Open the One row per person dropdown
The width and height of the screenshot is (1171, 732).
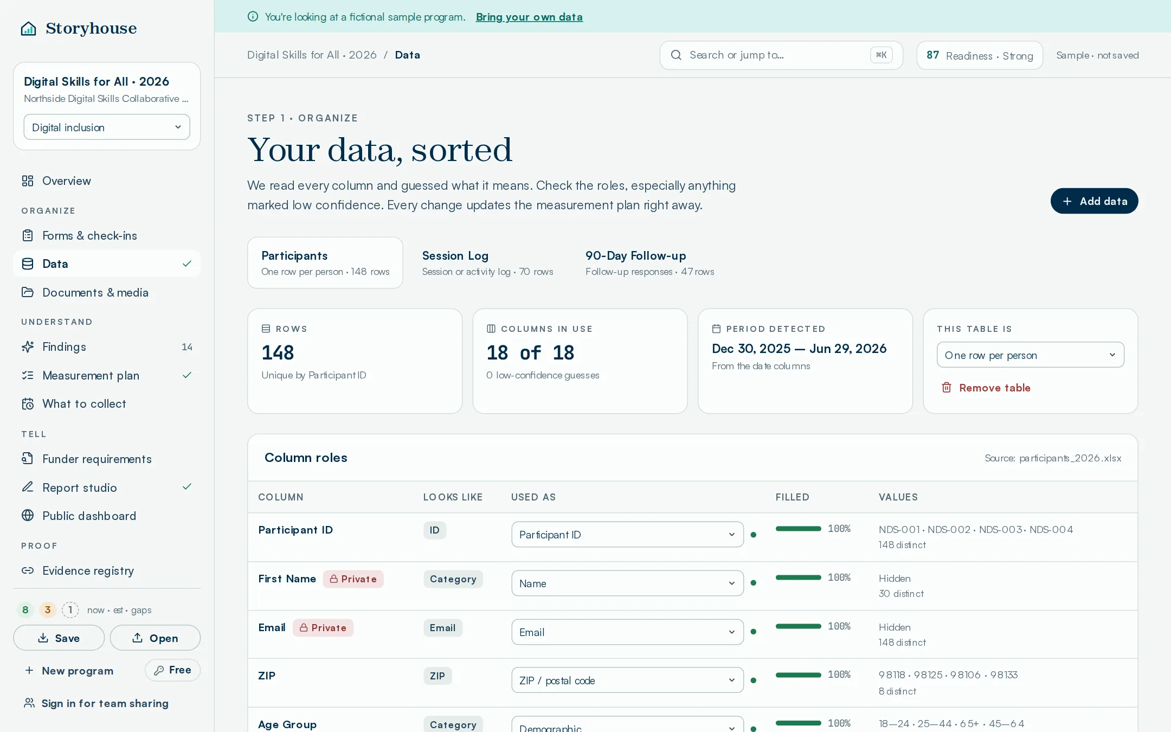coord(1030,355)
